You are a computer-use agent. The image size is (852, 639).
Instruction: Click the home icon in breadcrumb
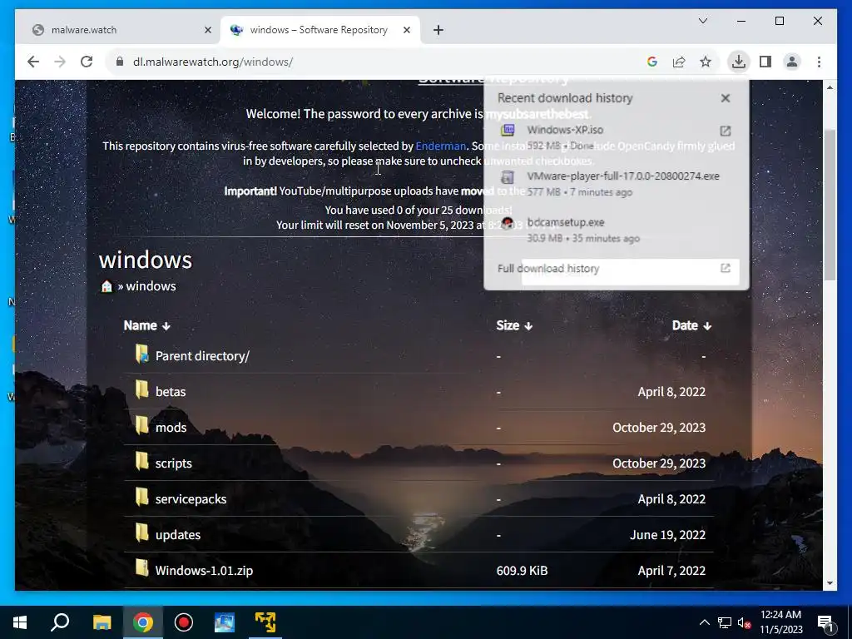(106, 286)
